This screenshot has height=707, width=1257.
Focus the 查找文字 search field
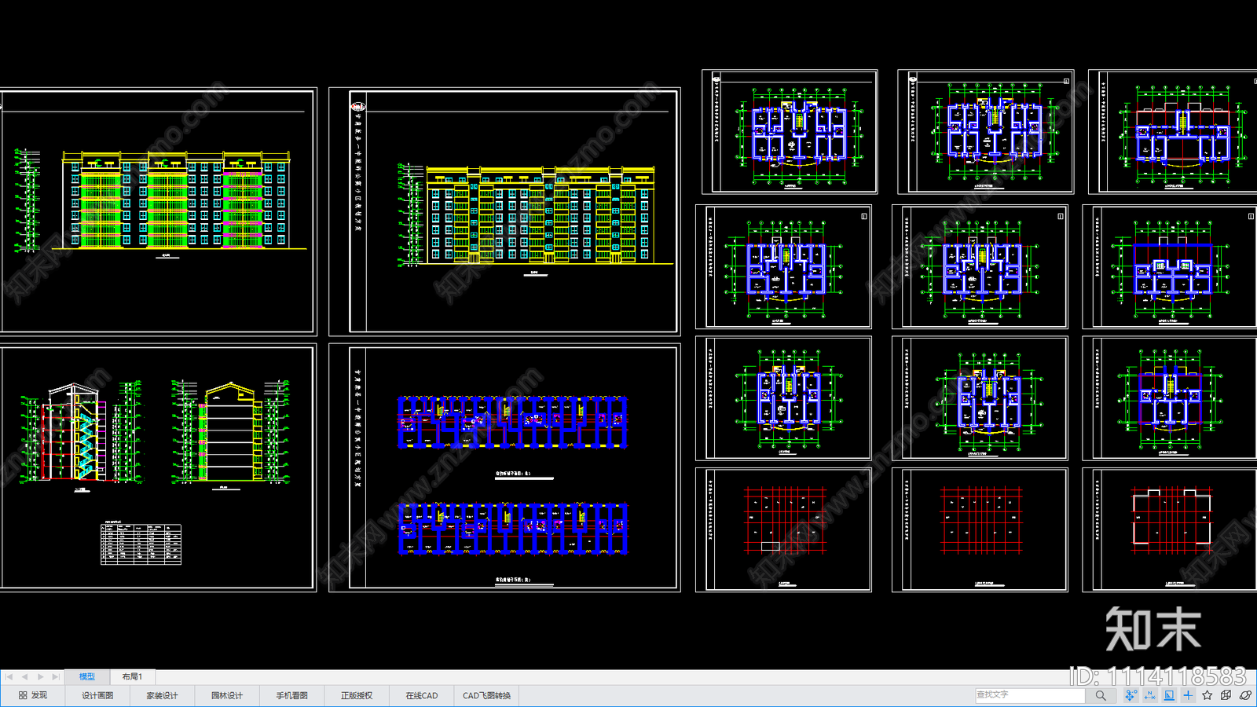tap(1030, 695)
